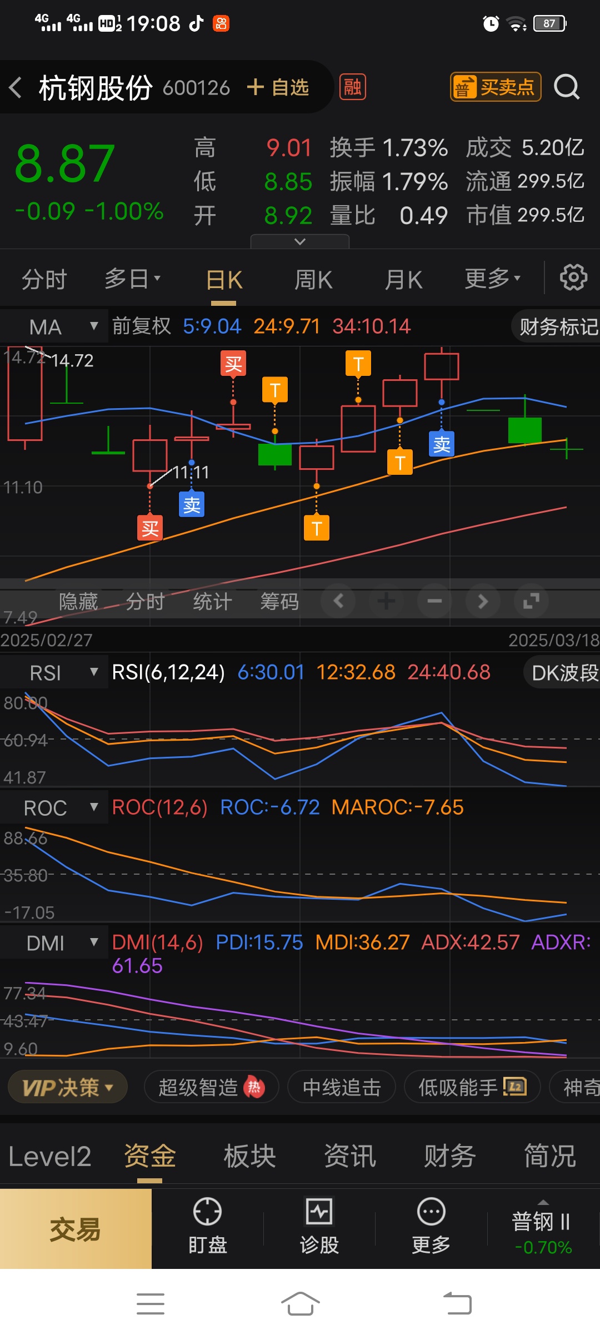
Task: Switch to 周K weekly tab
Action: (313, 280)
